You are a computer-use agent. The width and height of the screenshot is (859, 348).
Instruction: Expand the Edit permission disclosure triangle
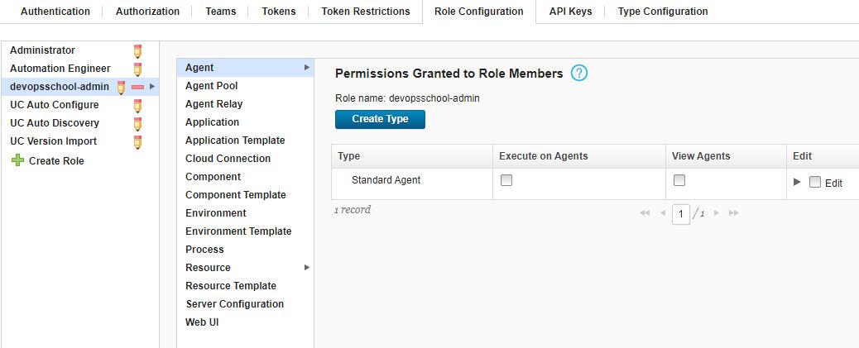pos(797,182)
